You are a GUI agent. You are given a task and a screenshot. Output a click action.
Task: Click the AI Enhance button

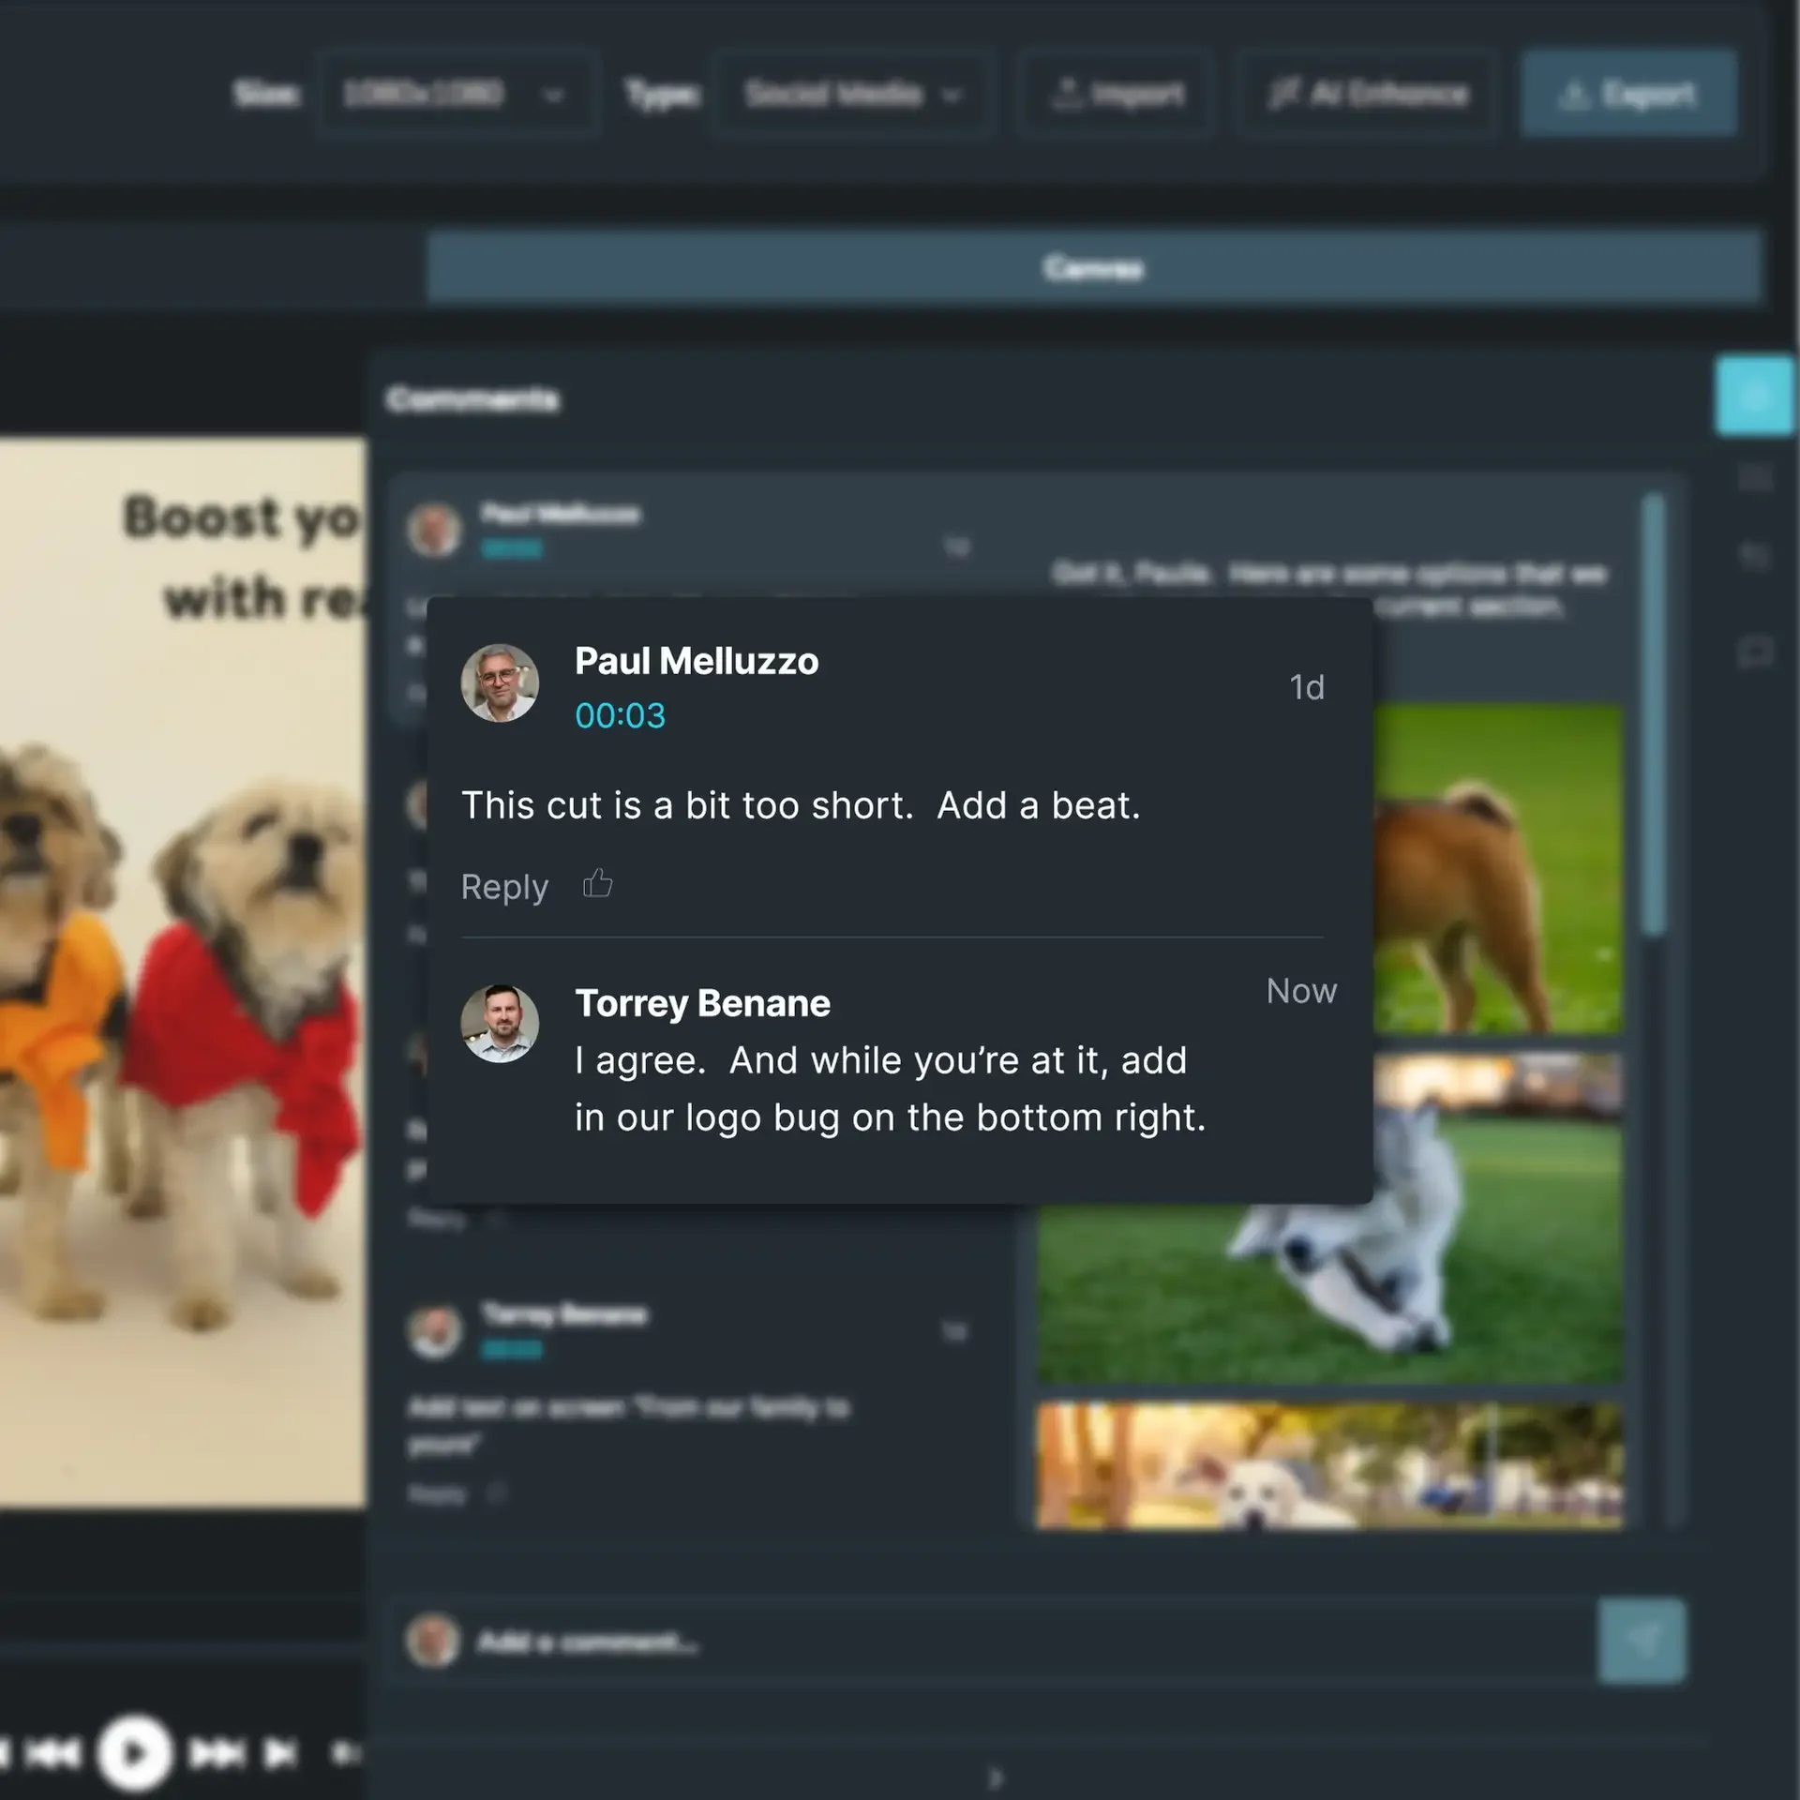pos(1367,95)
